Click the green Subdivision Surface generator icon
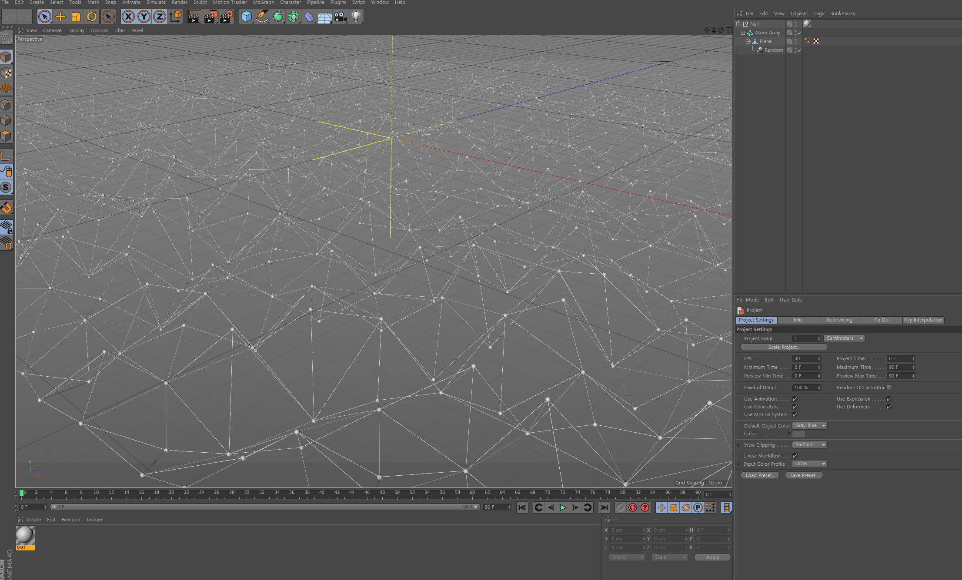The height and width of the screenshot is (580, 962). click(x=278, y=17)
